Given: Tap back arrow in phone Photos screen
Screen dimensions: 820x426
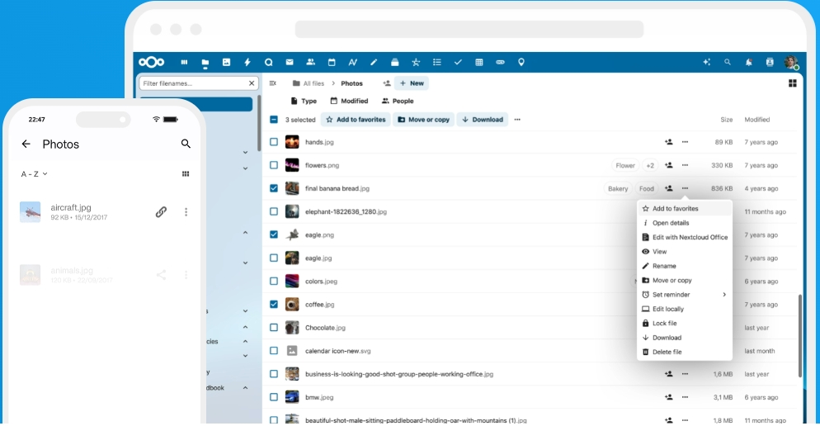Looking at the screenshot, I should tap(26, 144).
